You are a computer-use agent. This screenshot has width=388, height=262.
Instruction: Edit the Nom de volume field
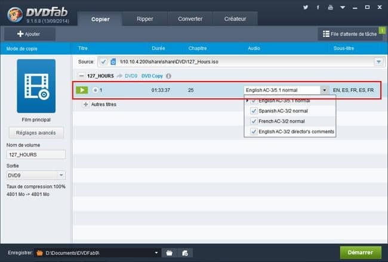point(36,155)
